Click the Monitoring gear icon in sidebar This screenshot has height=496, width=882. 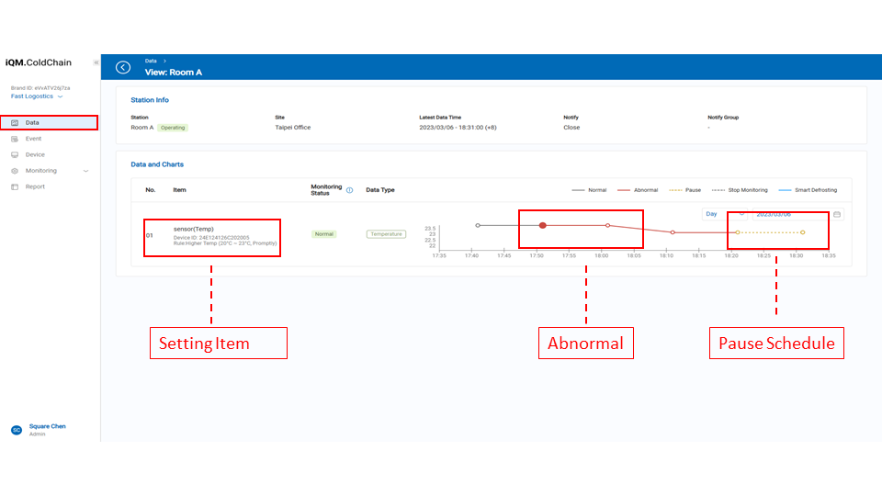coord(15,171)
